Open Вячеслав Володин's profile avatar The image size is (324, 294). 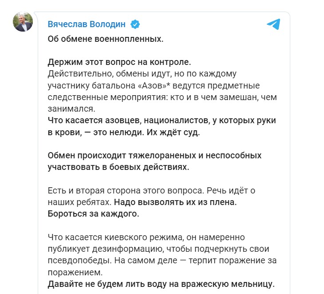coord(23,22)
